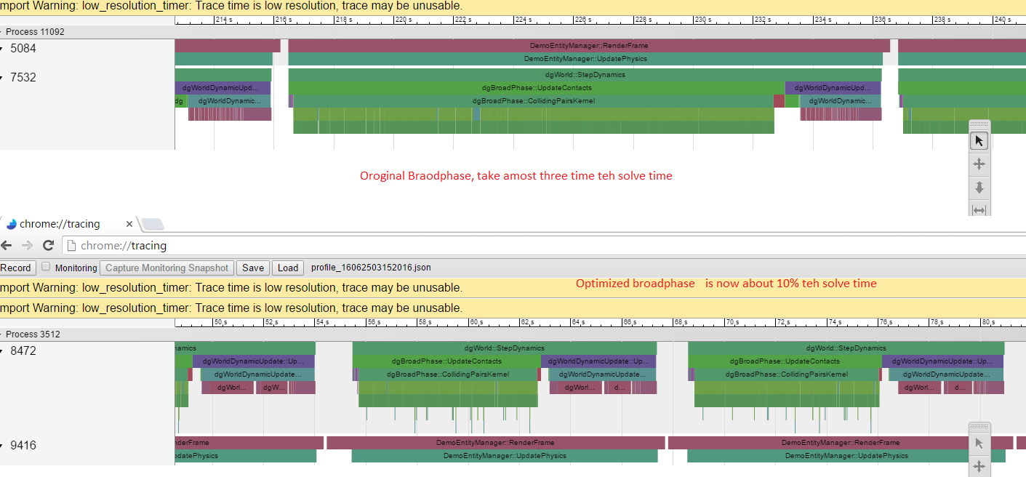Collapse the thread 7532 track

pos(2,78)
